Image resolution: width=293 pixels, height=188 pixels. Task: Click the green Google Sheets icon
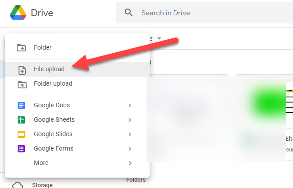21,120
